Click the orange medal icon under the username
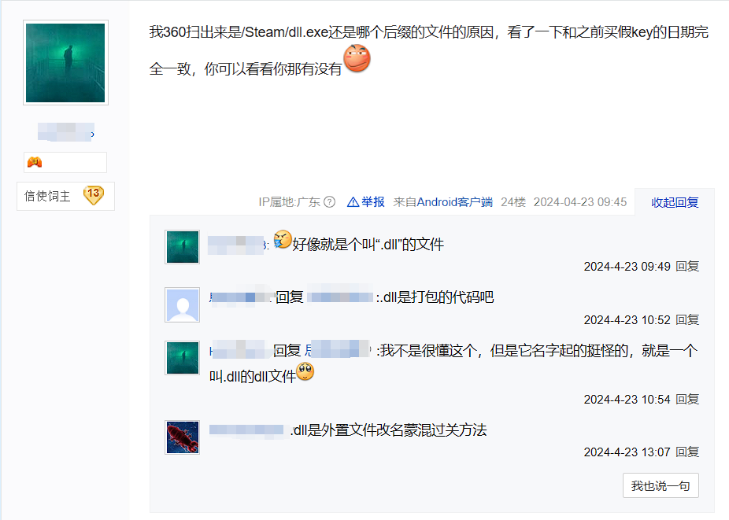Image resolution: width=729 pixels, height=520 pixels. [x=35, y=162]
